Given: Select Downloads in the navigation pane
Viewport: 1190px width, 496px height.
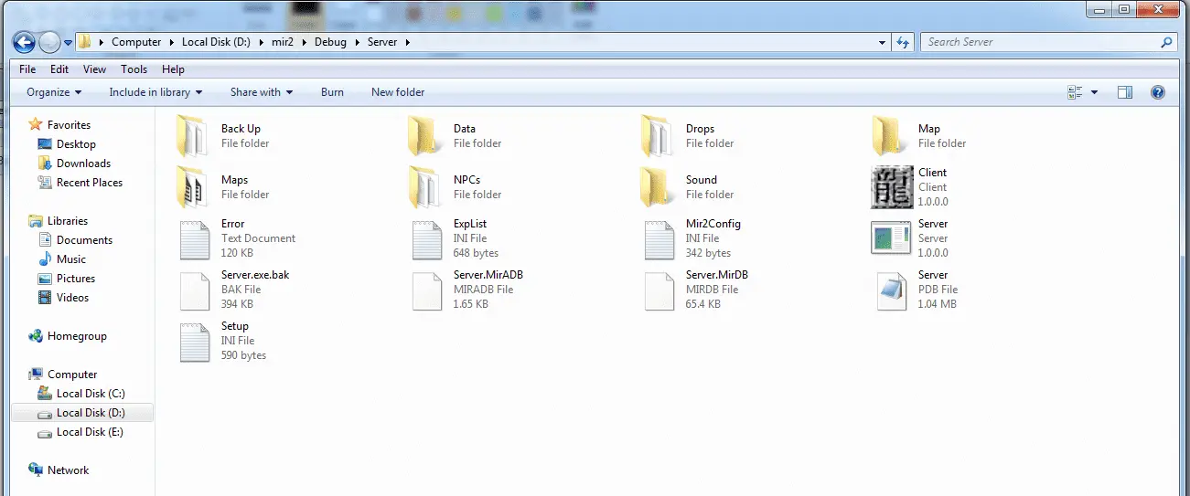Looking at the screenshot, I should click(83, 164).
